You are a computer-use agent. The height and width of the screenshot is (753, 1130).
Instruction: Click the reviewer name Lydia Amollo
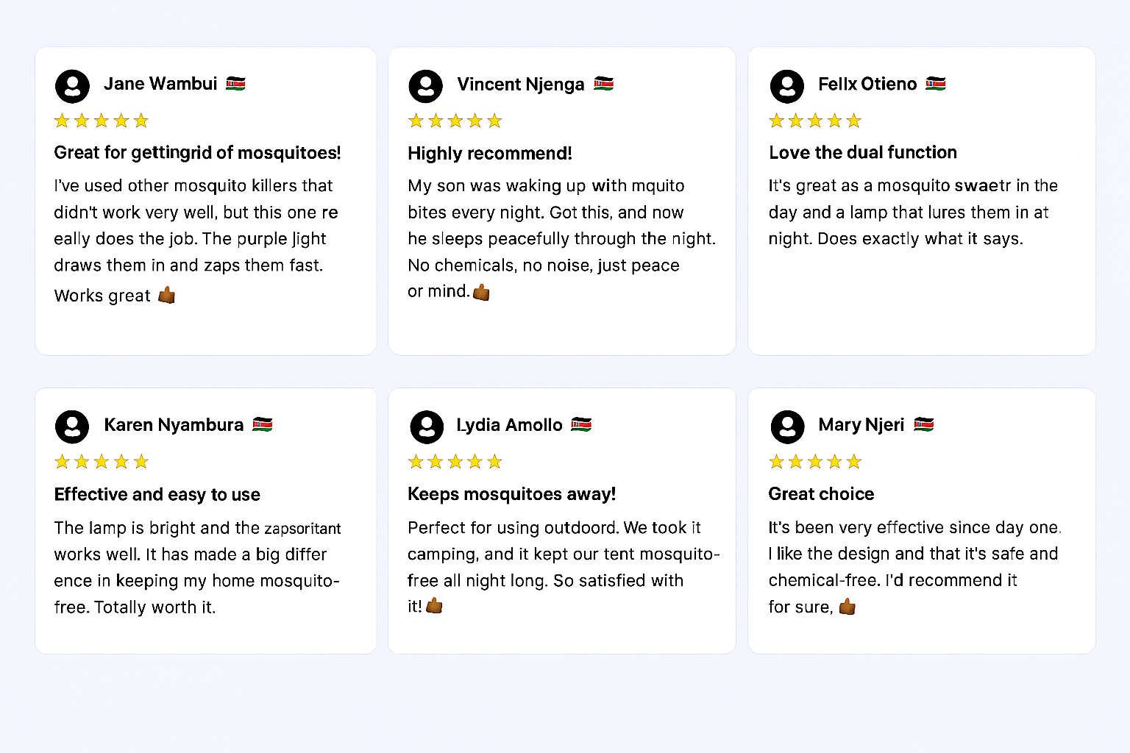coord(509,425)
